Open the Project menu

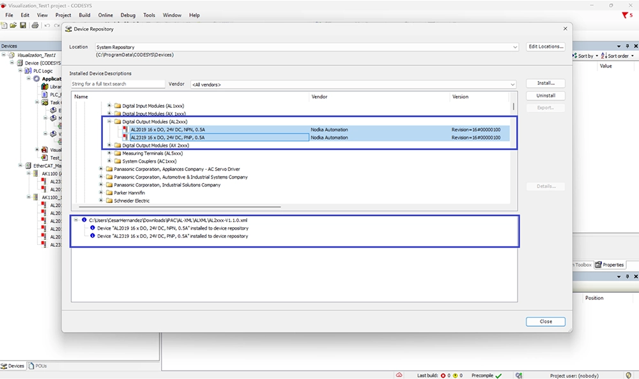(63, 15)
